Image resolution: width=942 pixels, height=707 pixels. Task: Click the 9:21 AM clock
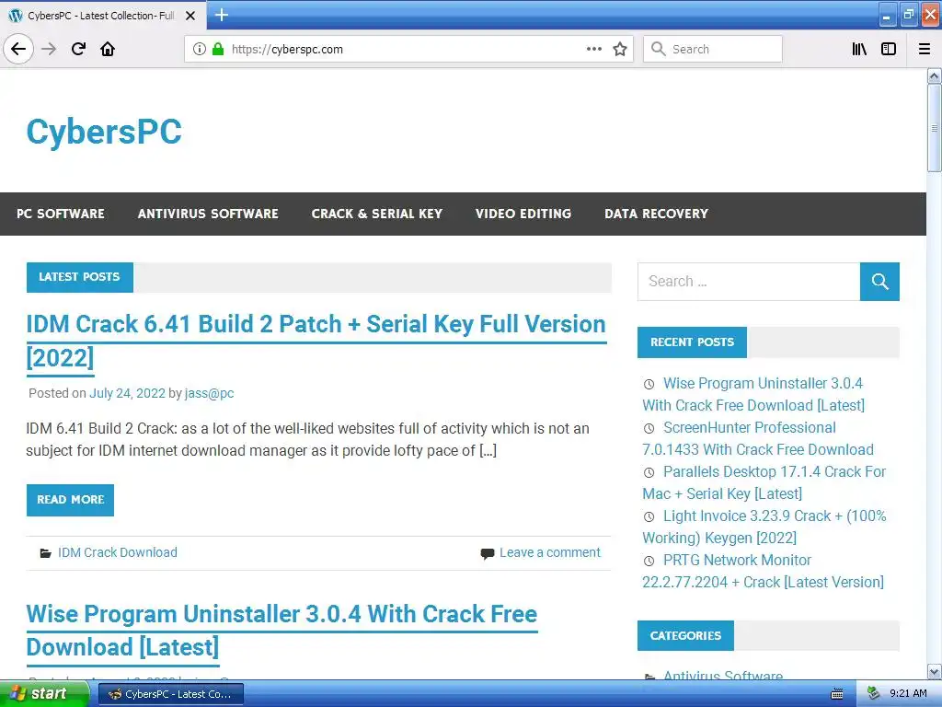point(908,694)
